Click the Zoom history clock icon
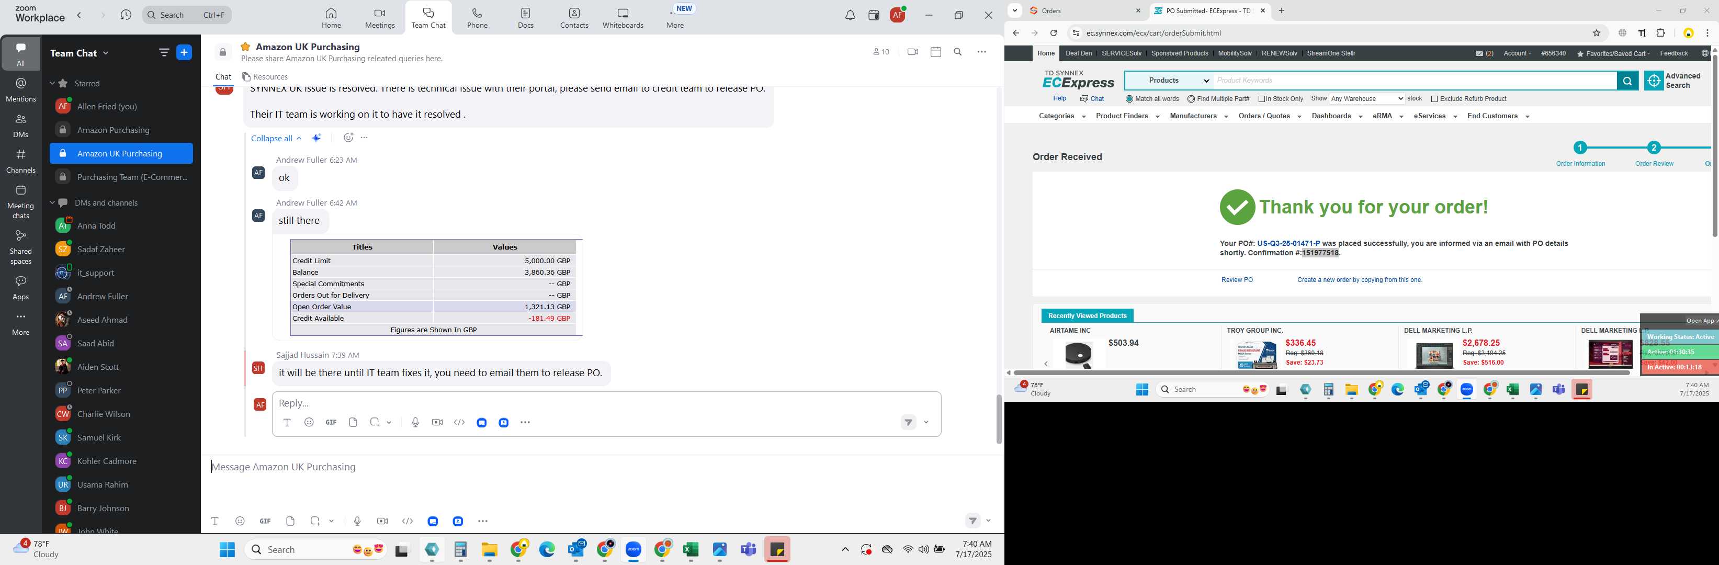The height and width of the screenshot is (565, 1719). [x=126, y=15]
